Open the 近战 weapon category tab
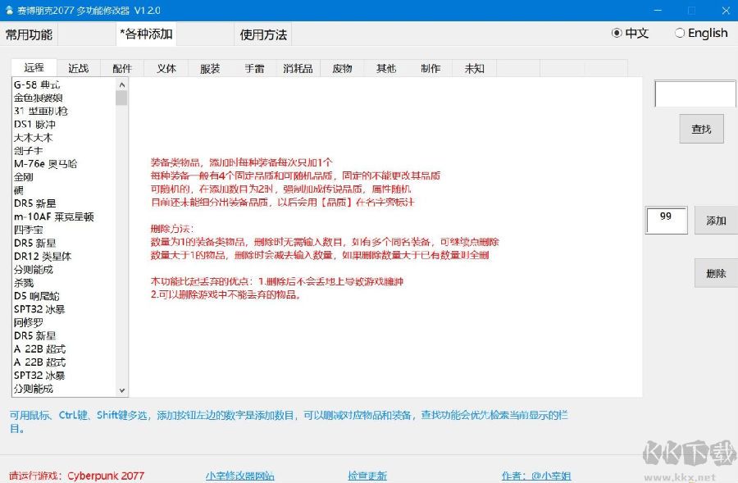This screenshot has width=738, height=483. (x=78, y=68)
